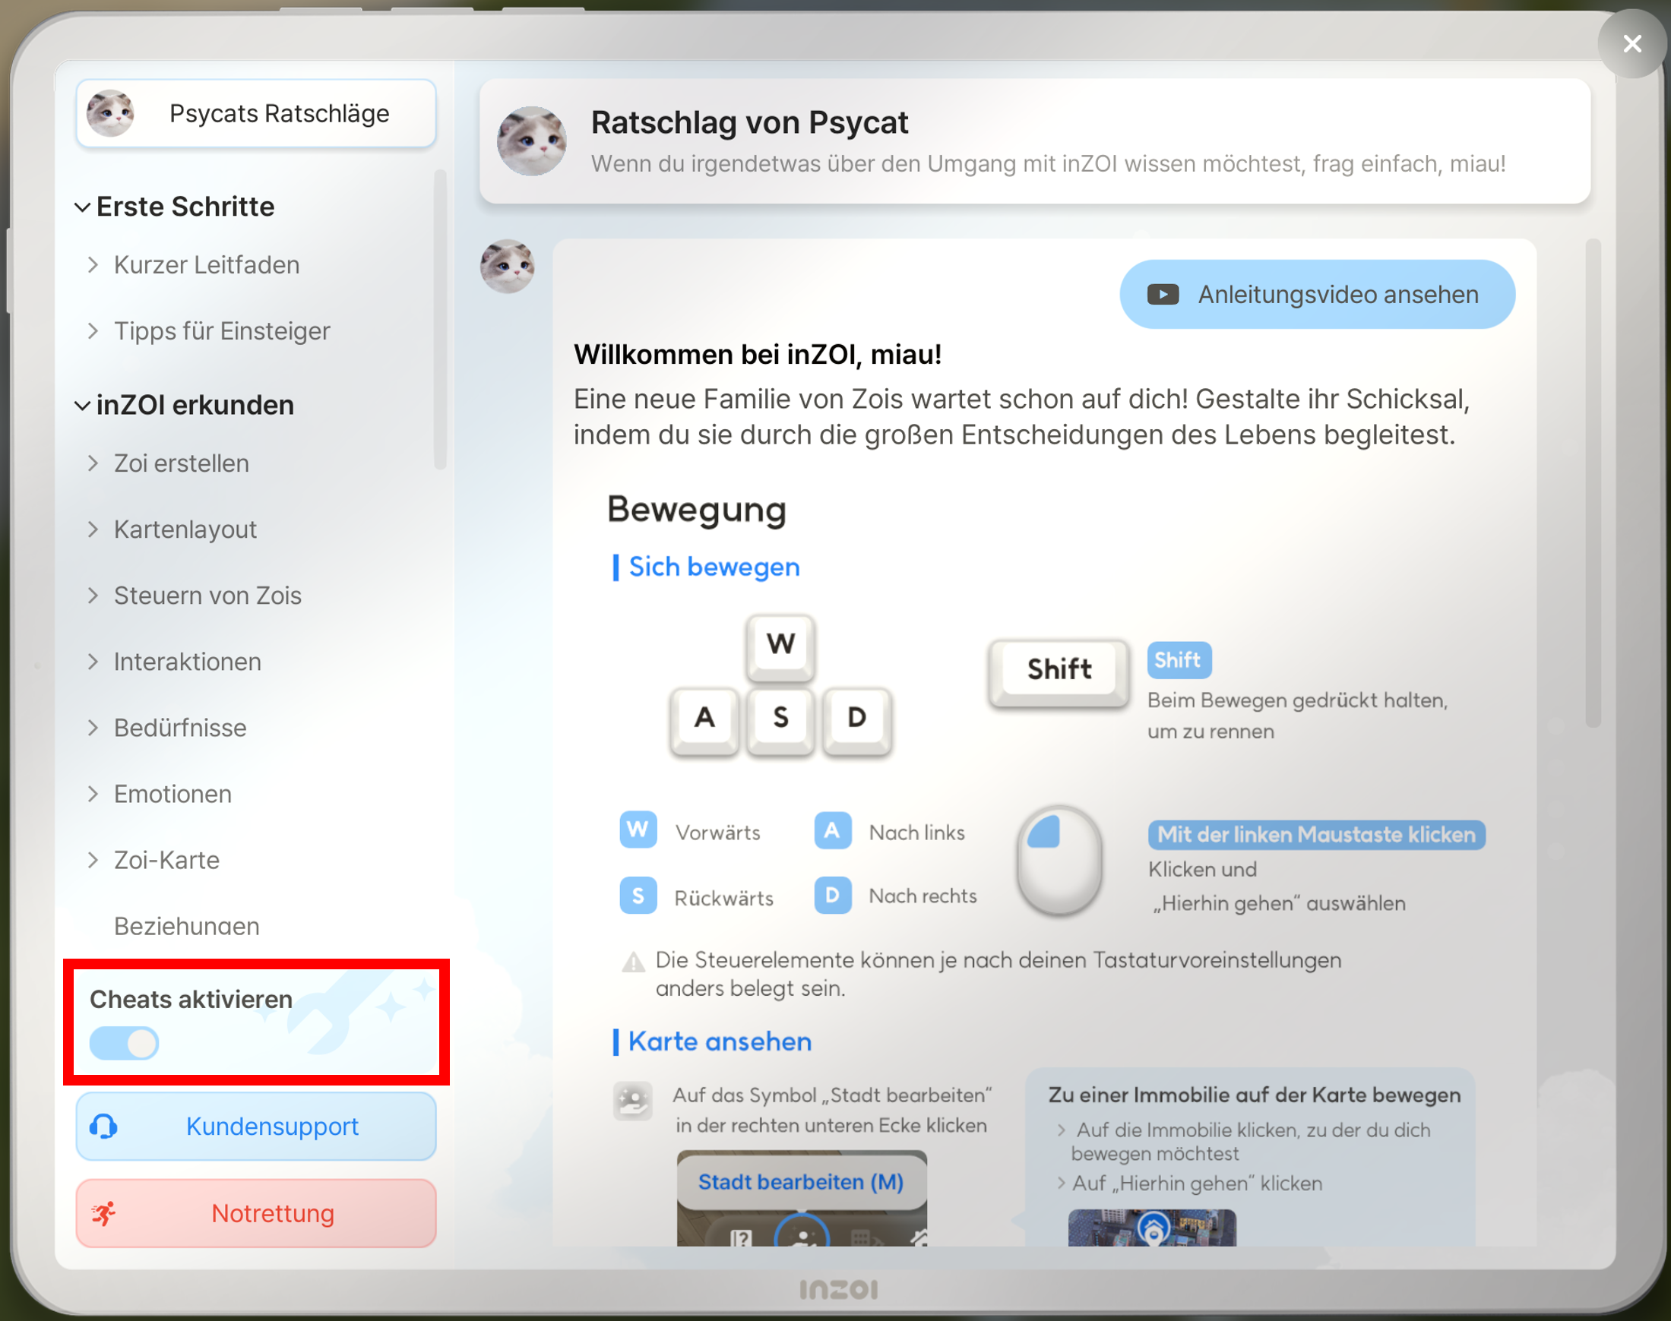Open the Tipps für Einsteiger topic

click(x=221, y=331)
